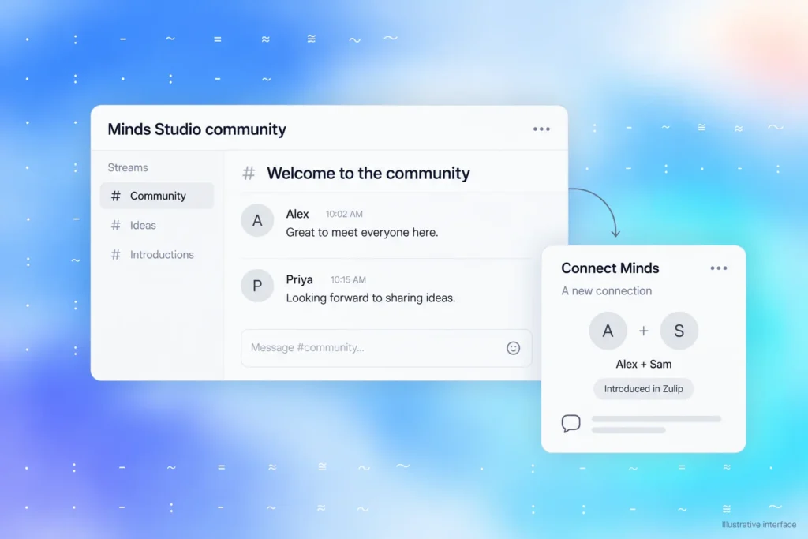Click the Alex + Sam label
808x539 pixels.
click(644, 365)
